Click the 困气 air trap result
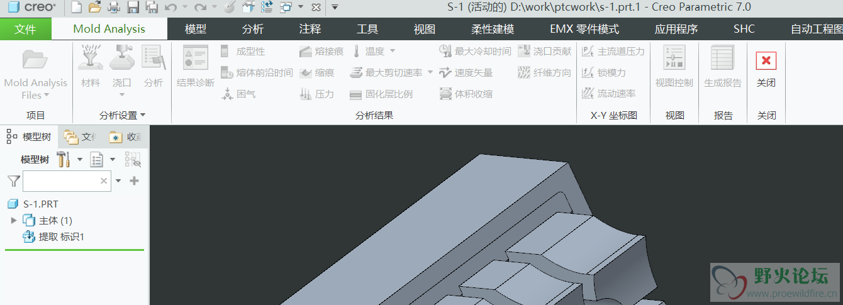Screen dimensions: 843x305 [x=238, y=94]
